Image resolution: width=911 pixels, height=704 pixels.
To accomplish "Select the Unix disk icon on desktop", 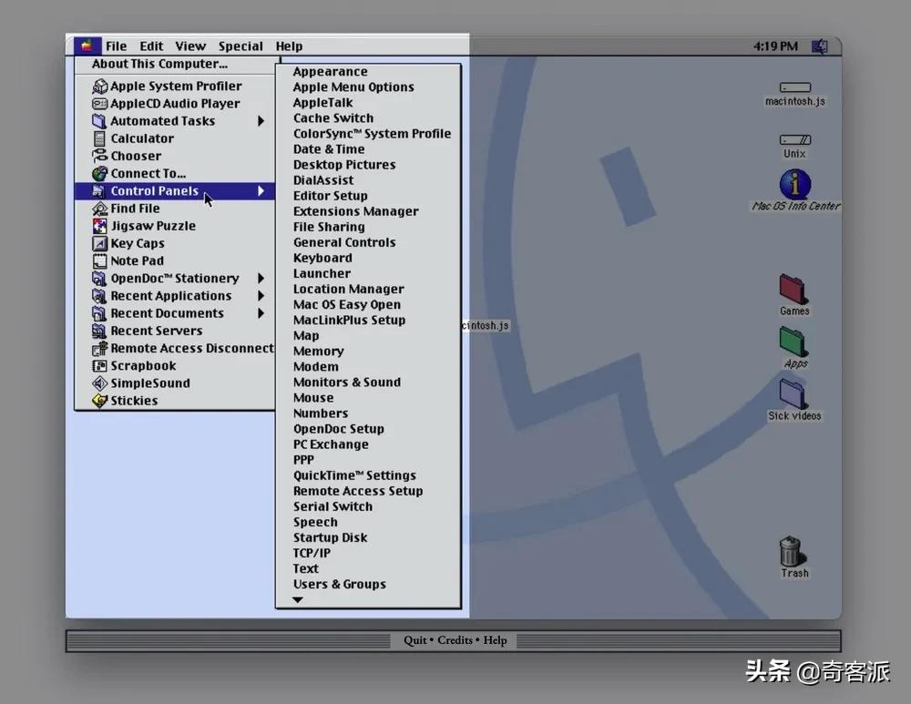I will [x=794, y=139].
